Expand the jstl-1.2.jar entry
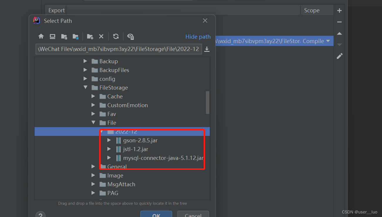Screen dimensions: 382x217 point(109,149)
